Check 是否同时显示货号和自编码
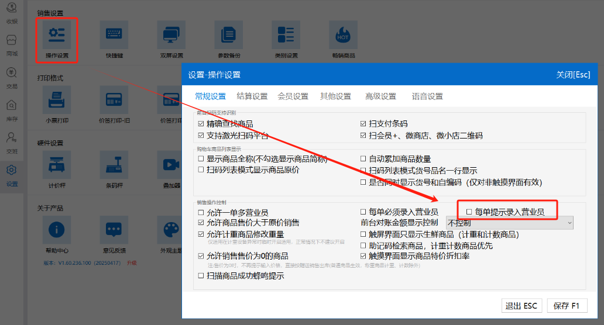The image size is (604, 325). (x=363, y=182)
